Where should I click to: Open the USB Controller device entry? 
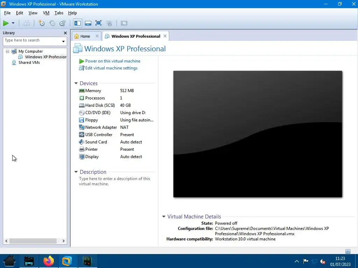pyautogui.click(x=99, y=135)
